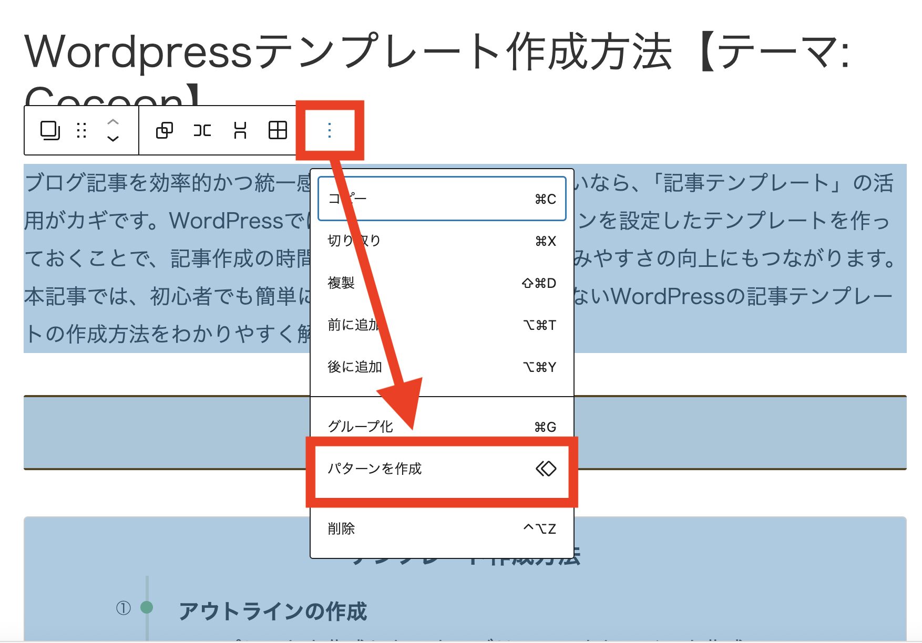
Task: Open the three-dot block options menu
Action: [x=330, y=130]
